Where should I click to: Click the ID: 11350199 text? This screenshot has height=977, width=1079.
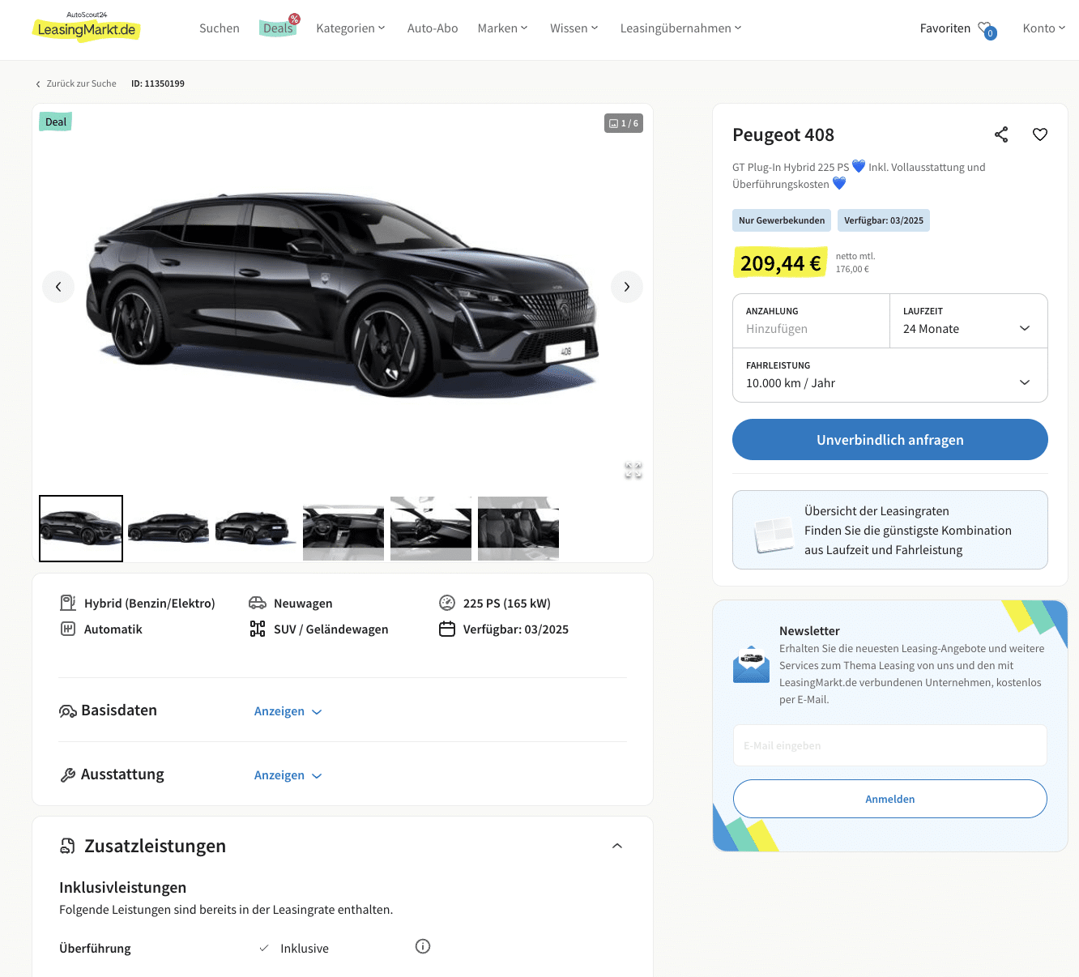[x=158, y=83]
